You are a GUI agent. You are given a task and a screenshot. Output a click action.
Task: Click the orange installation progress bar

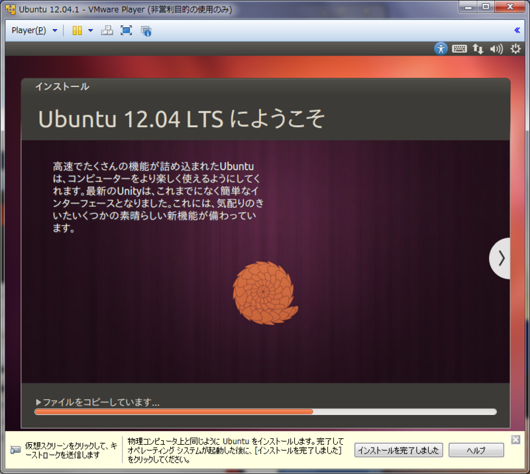click(172, 412)
